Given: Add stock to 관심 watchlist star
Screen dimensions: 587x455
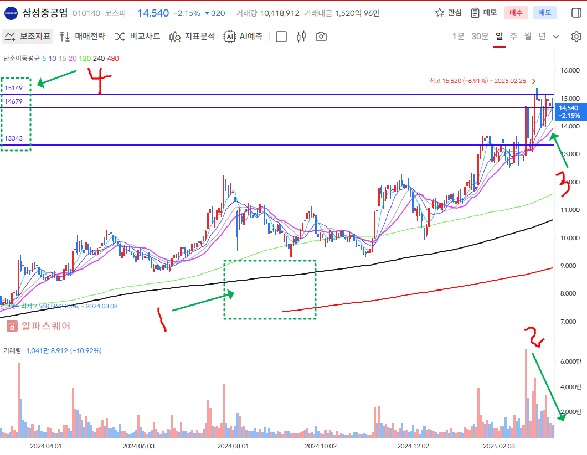Looking at the screenshot, I should coord(449,13).
